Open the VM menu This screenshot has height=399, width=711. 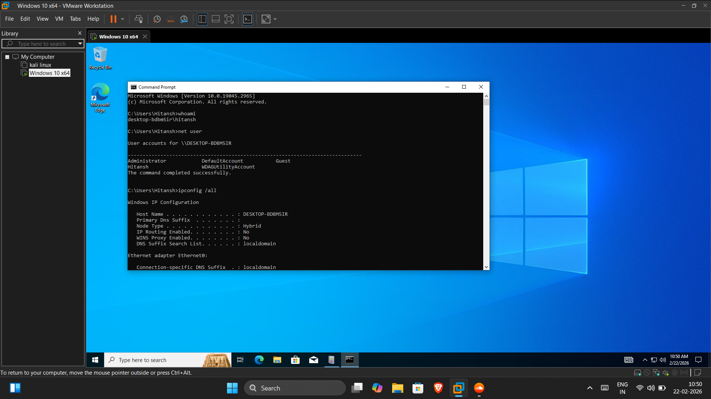(x=59, y=19)
